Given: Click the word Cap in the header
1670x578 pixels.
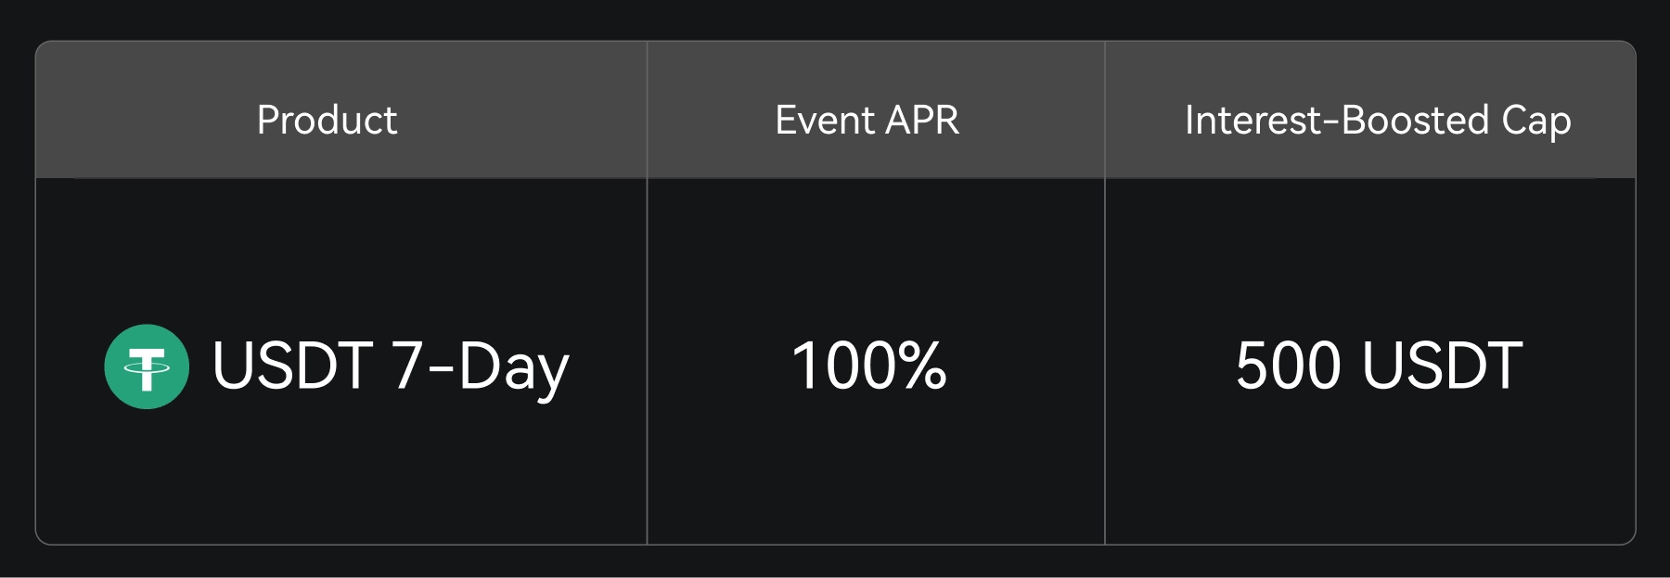Looking at the screenshot, I should coord(1536,121).
